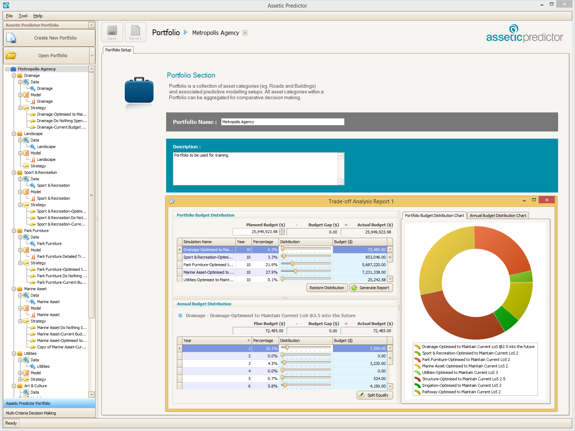
Task: Click the Portfolio Name input field
Action: (283, 122)
